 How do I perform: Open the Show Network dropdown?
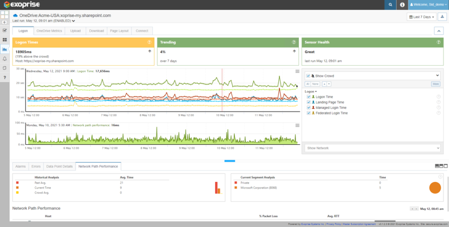pos(373,148)
